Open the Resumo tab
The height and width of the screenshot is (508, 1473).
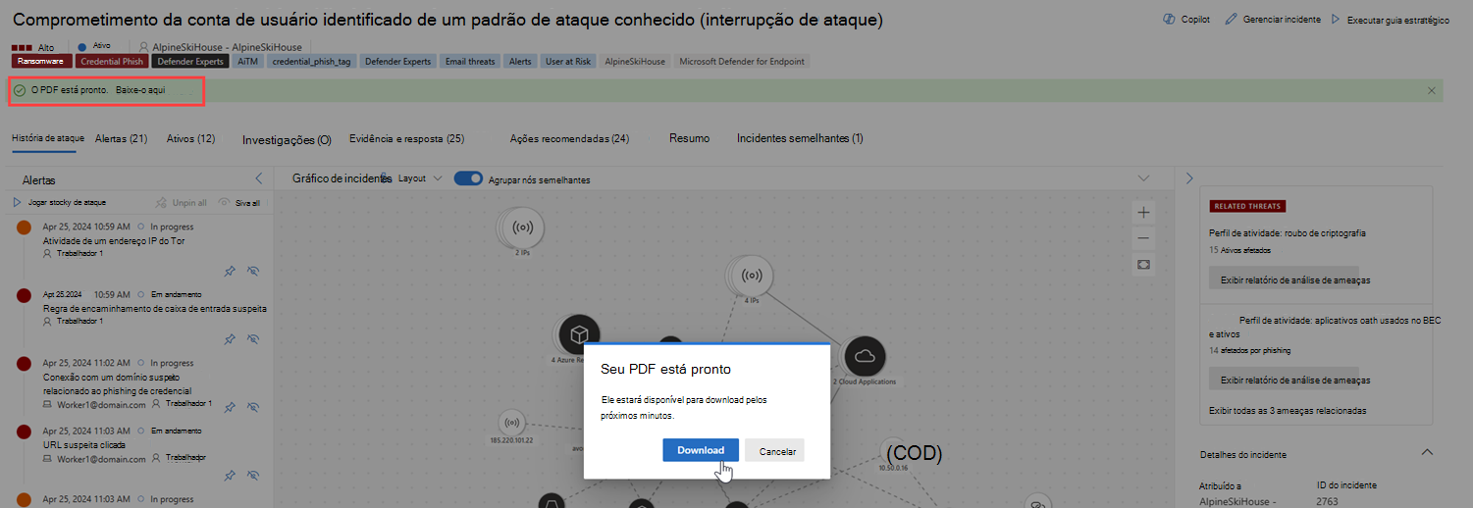[689, 138]
